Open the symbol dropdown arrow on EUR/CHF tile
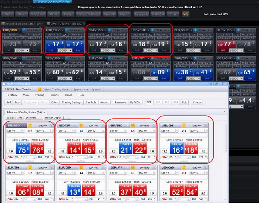259x203 pixels. pyautogui.click(x=191, y=30)
